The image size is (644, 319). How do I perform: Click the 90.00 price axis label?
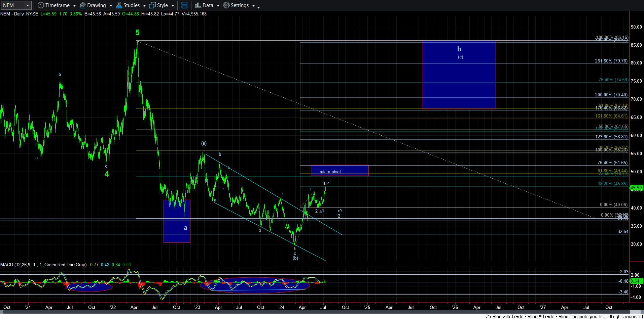click(636, 27)
